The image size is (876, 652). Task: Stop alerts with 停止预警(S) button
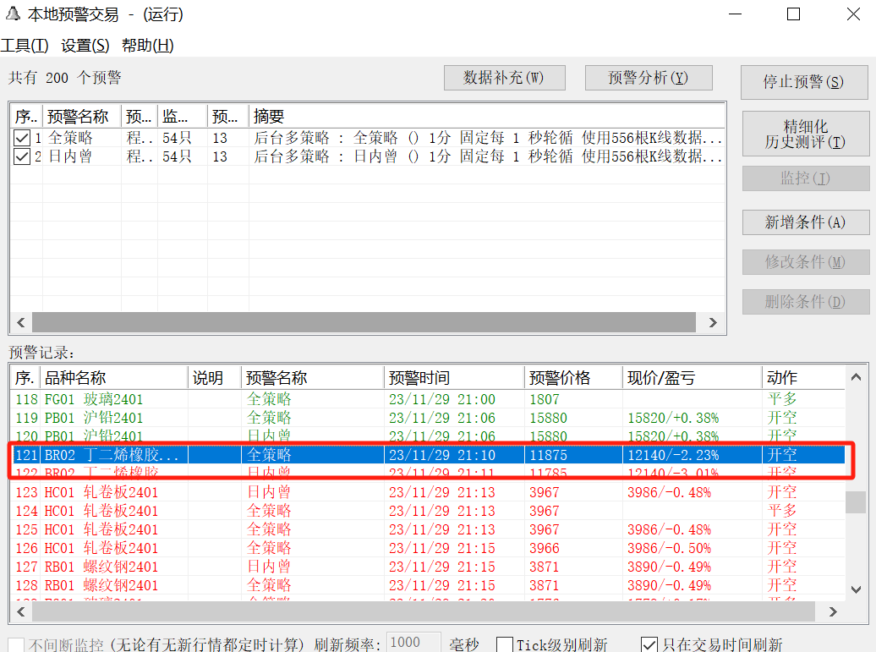pos(804,82)
